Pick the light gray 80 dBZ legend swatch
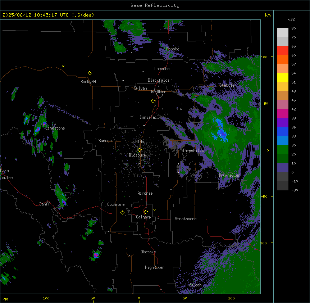Viewport: 310px width, 303px height. pyautogui.click(x=283, y=33)
